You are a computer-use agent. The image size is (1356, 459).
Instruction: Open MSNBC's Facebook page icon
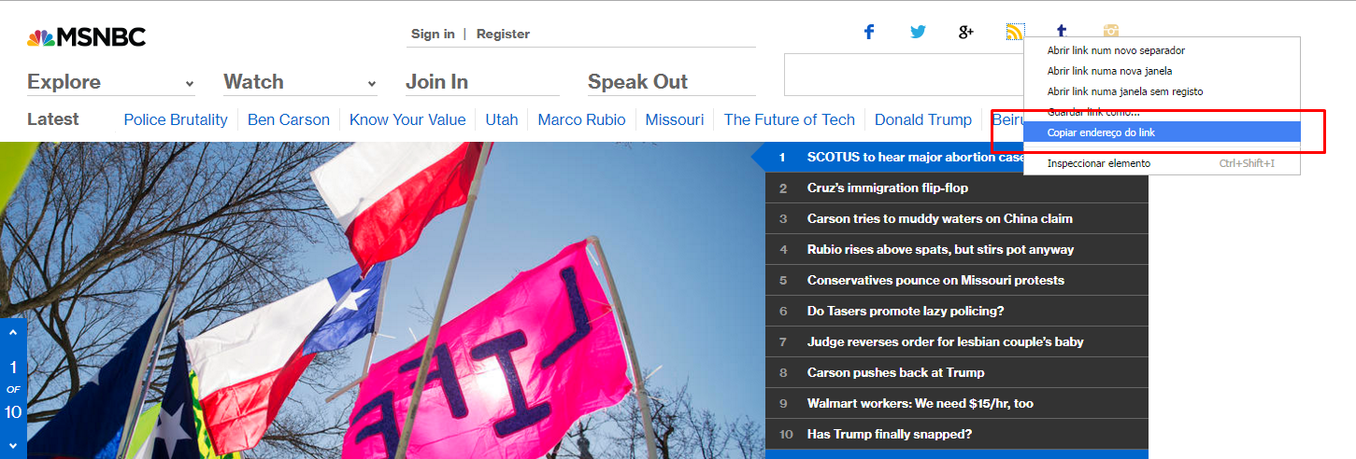click(868, 32)
